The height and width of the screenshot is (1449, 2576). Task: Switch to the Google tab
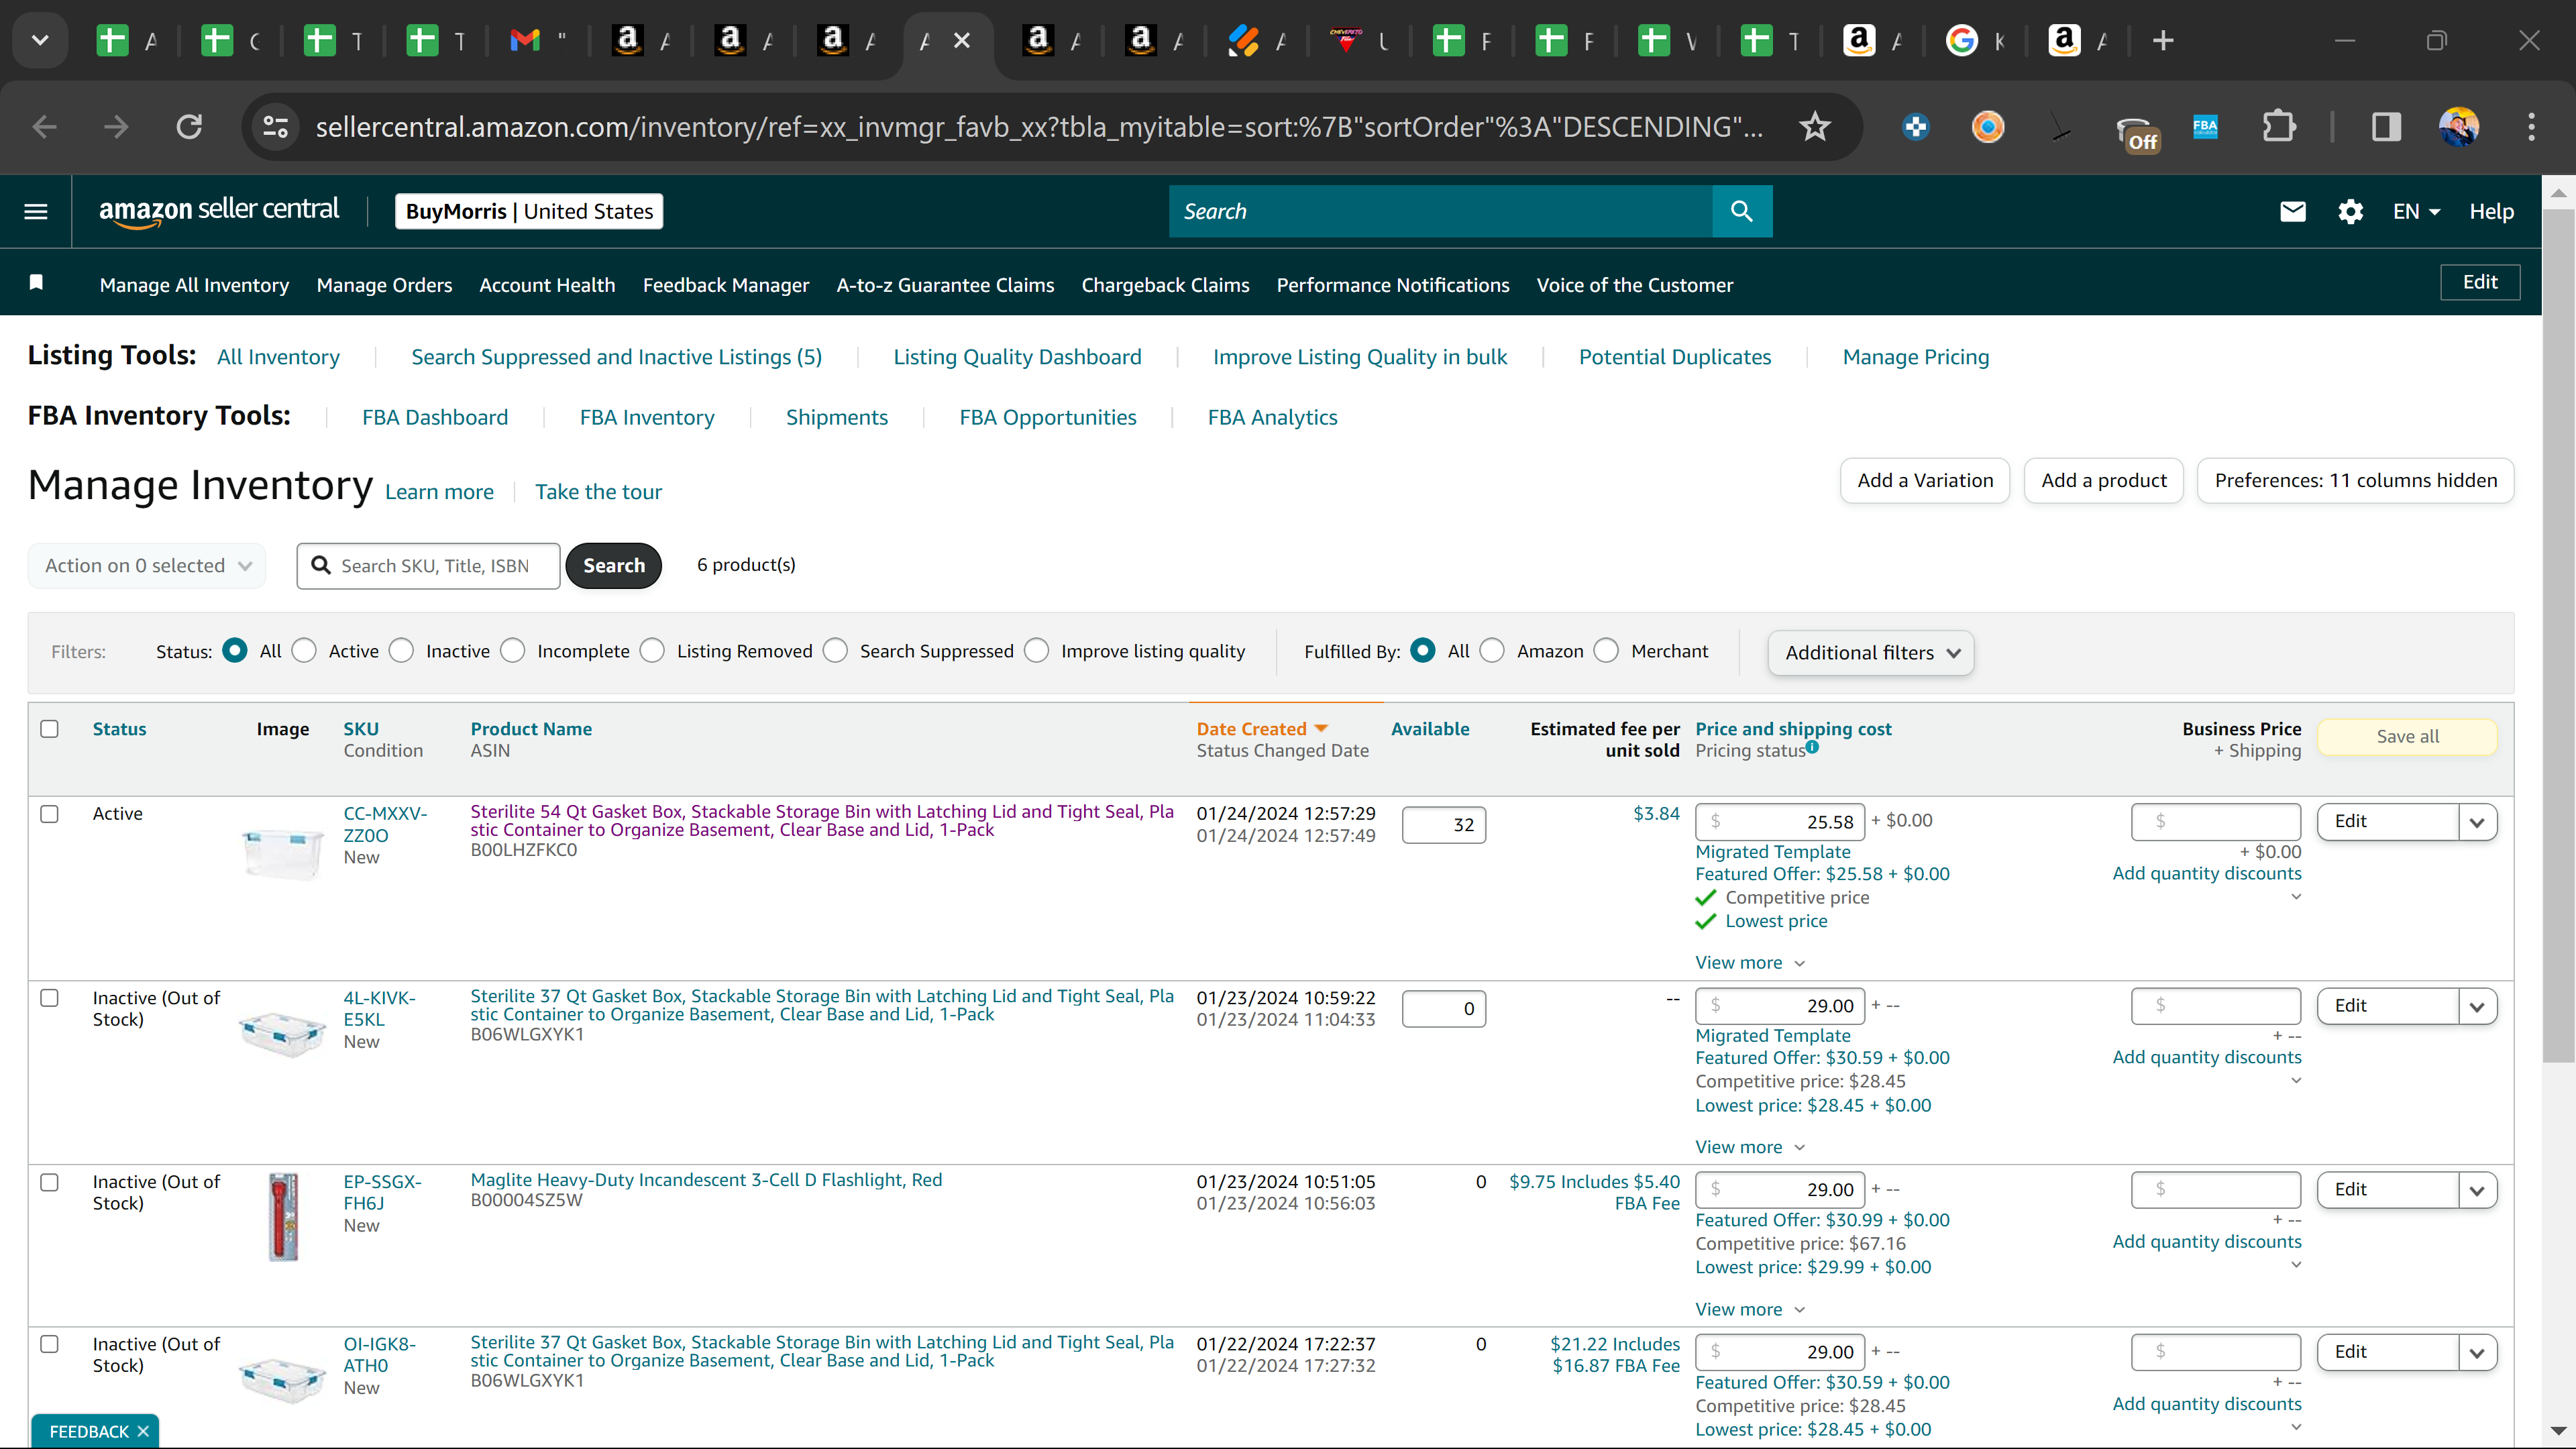point(1975,40)
